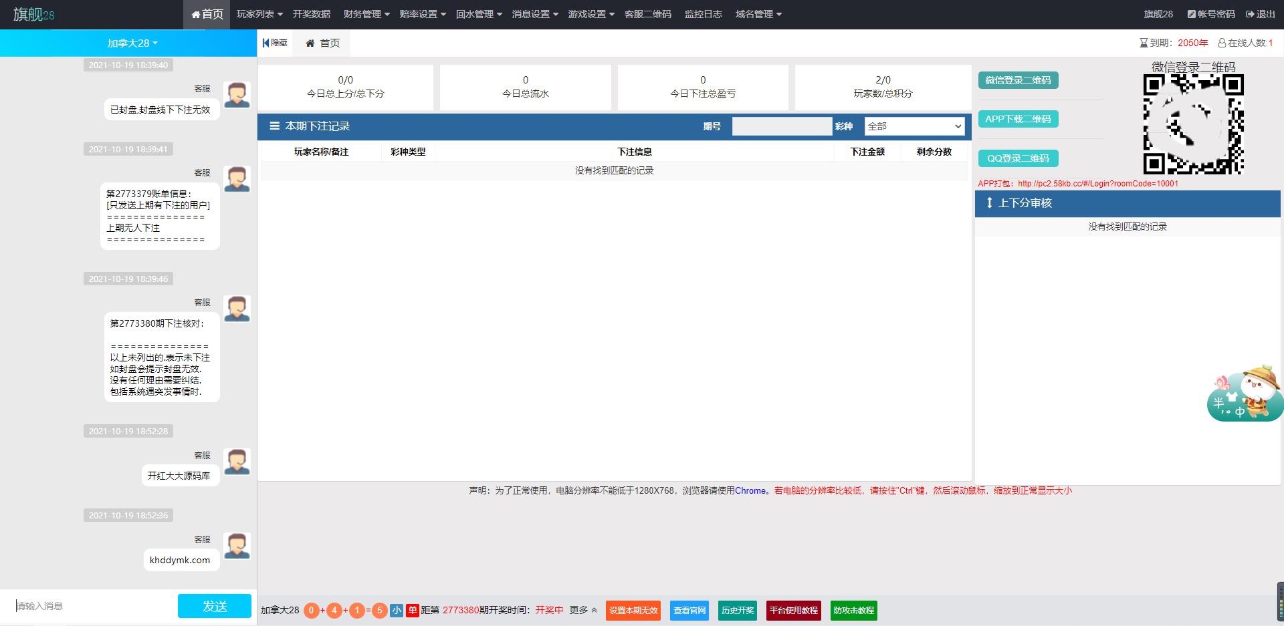Select the 首页 tab
1284x626 pixels.
pos(322,43)
